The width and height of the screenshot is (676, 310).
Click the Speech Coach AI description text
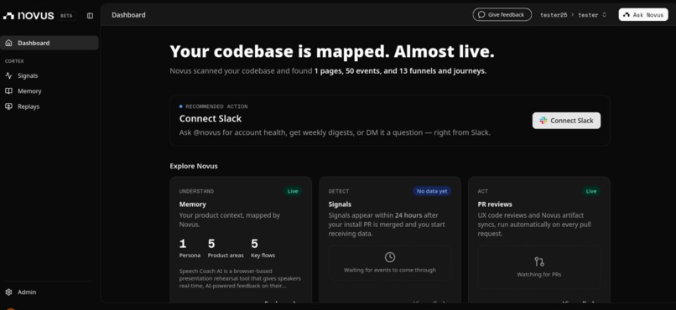coord(240,278)
